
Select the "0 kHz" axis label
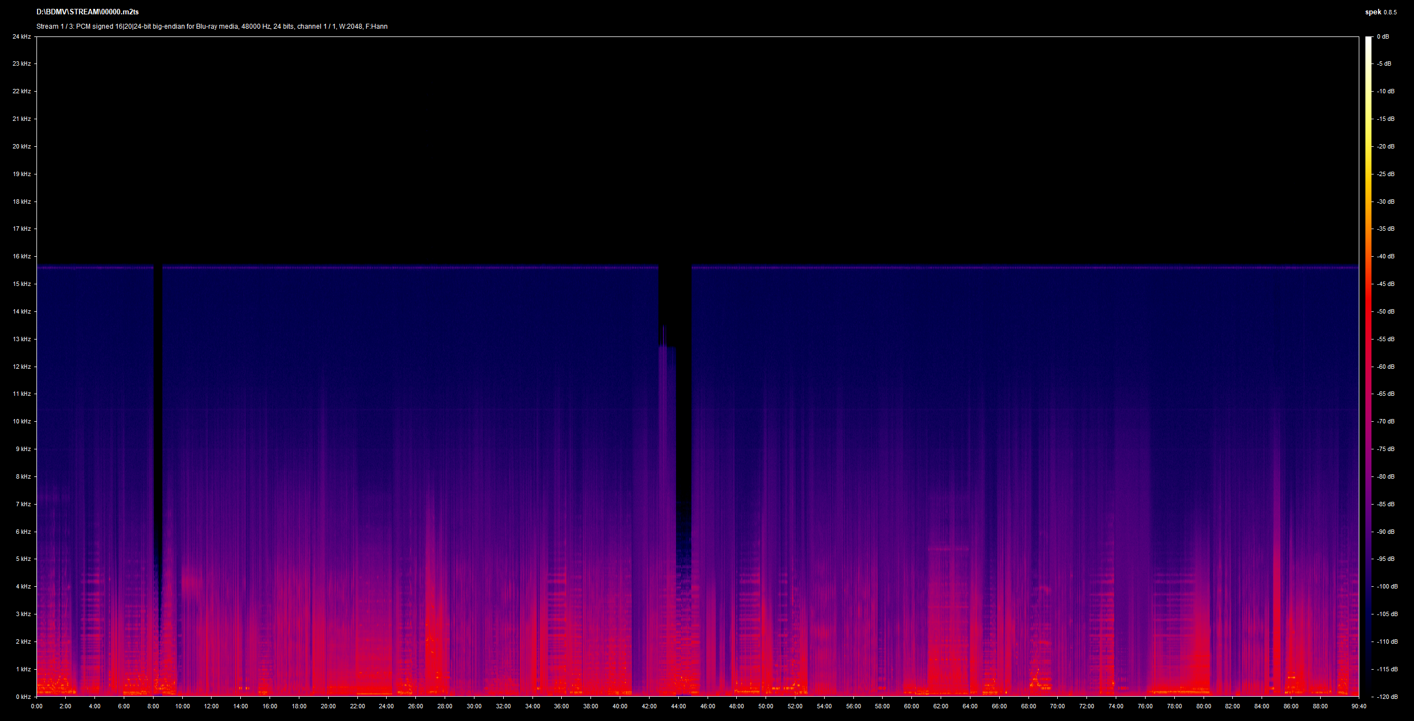click(23, 697)
